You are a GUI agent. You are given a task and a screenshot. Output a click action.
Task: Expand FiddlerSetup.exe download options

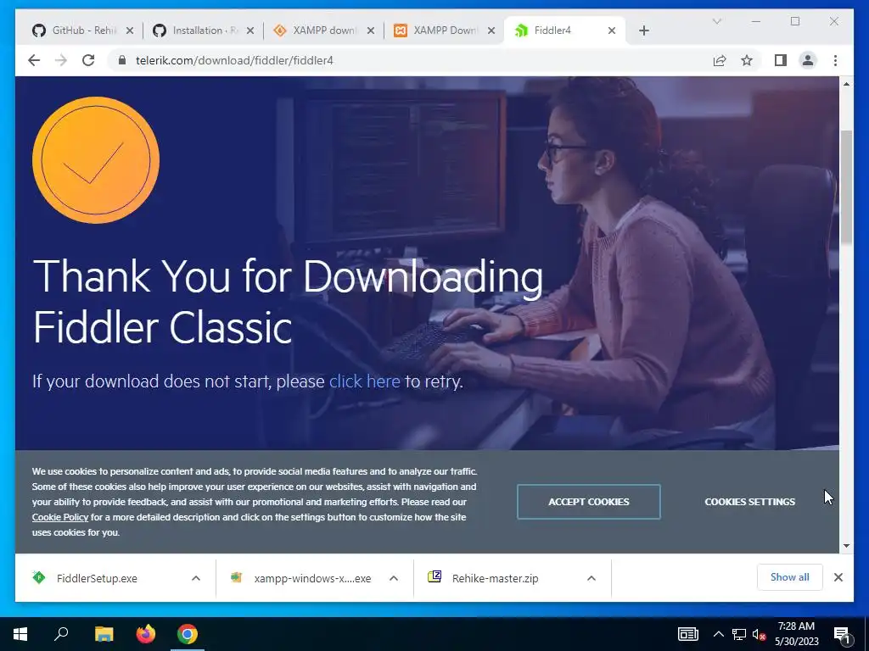[196, 578]
